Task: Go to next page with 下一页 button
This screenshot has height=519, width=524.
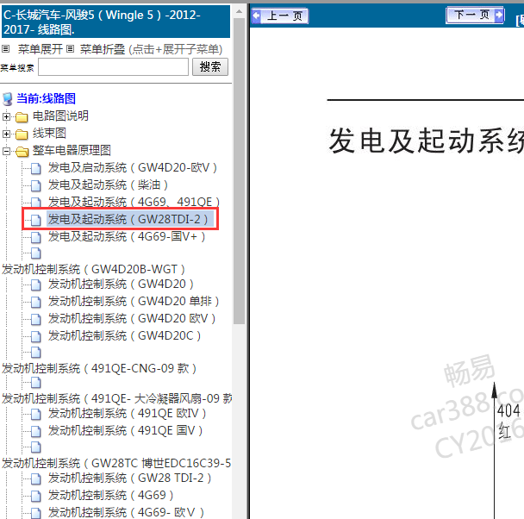Action: tap(475, 15)
